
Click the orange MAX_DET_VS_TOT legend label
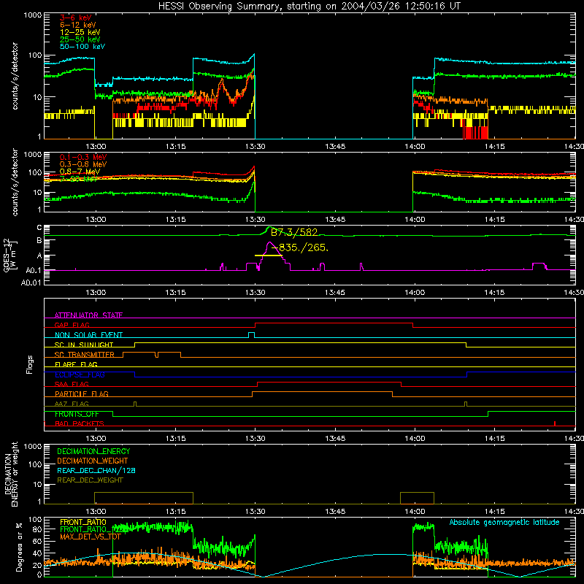pos(91,537)
